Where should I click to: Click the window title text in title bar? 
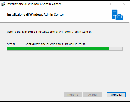pyautogui.click(x=34, y=4)
